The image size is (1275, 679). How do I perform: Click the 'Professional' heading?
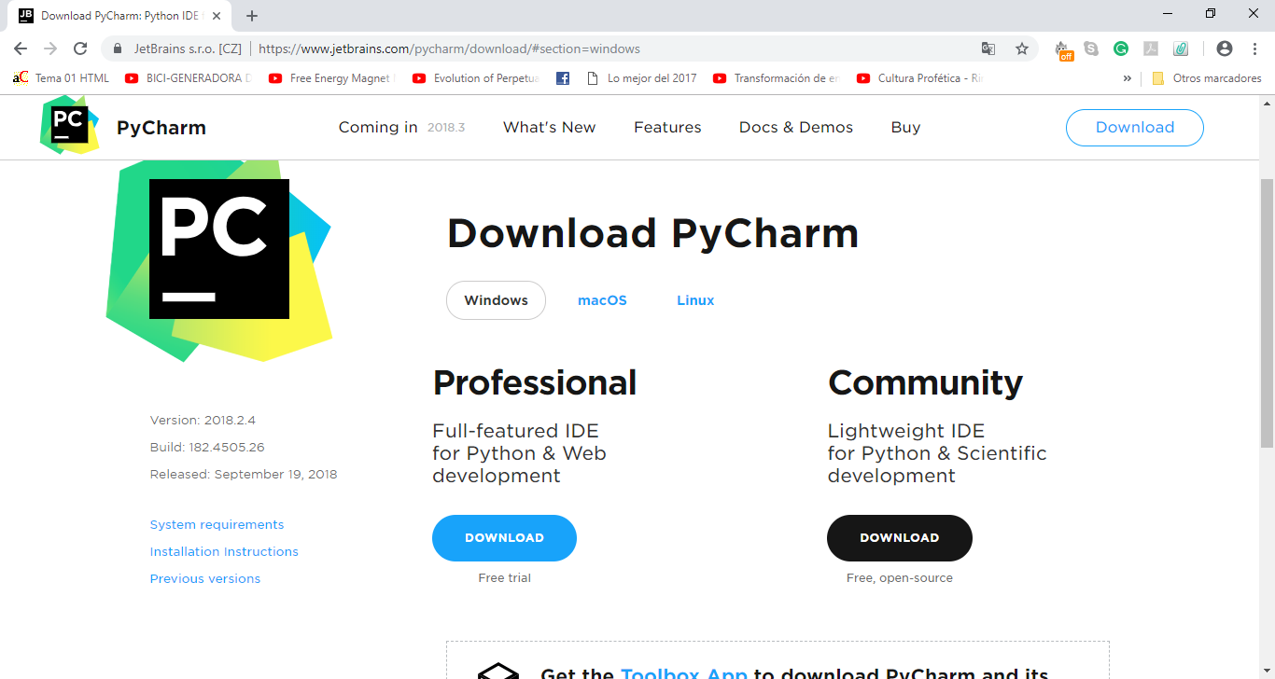[535, 383]
